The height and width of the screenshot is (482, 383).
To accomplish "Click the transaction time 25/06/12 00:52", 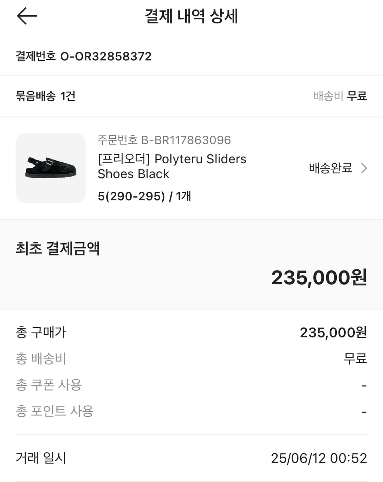I will [x=319, y=458].
